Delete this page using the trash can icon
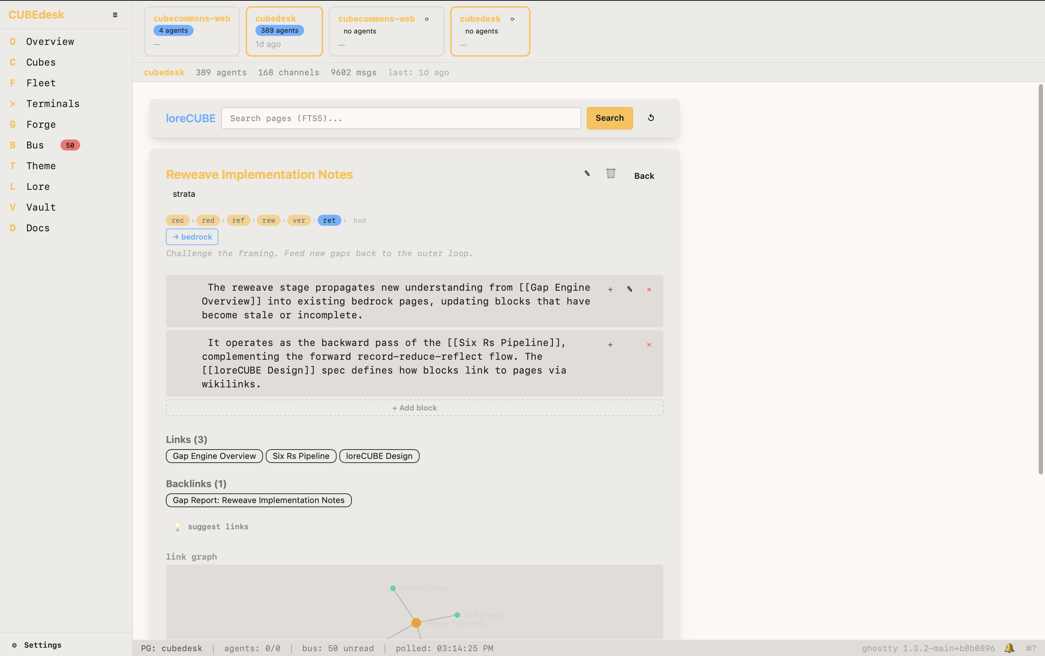 [611, 173]
